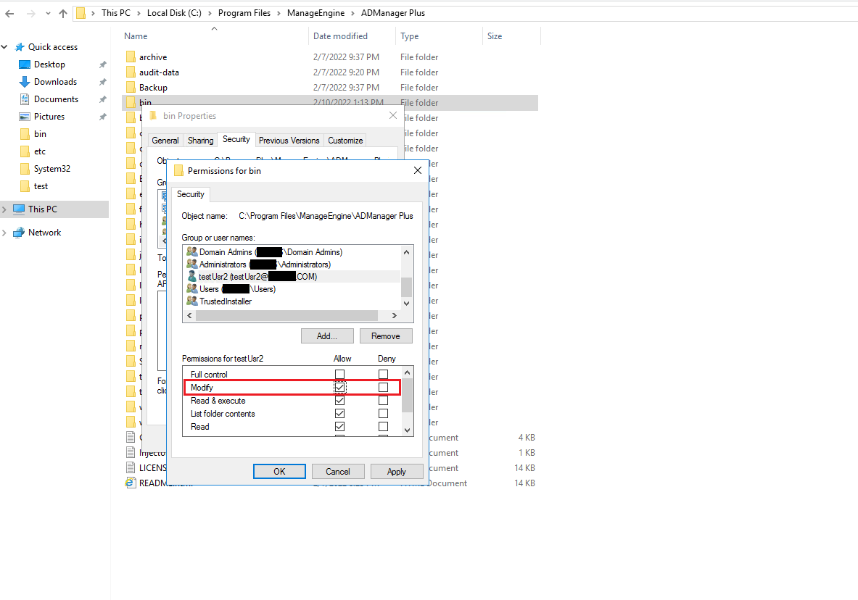858x600 pixels.
Task: Open etc folder in Quick access
Action: (39, 151)
